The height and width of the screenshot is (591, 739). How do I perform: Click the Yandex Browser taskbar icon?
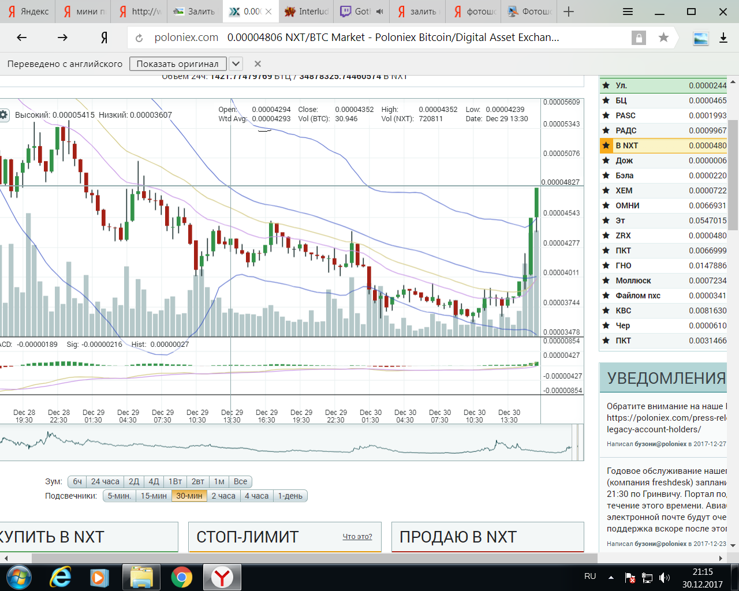(222, 577)
